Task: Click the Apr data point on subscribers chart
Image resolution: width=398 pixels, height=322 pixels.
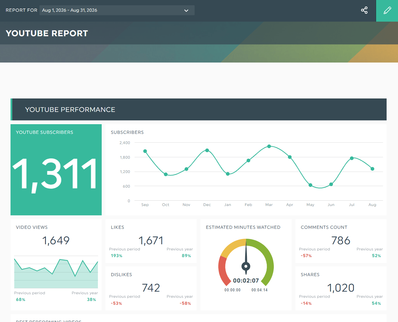Action: point(290,157)
